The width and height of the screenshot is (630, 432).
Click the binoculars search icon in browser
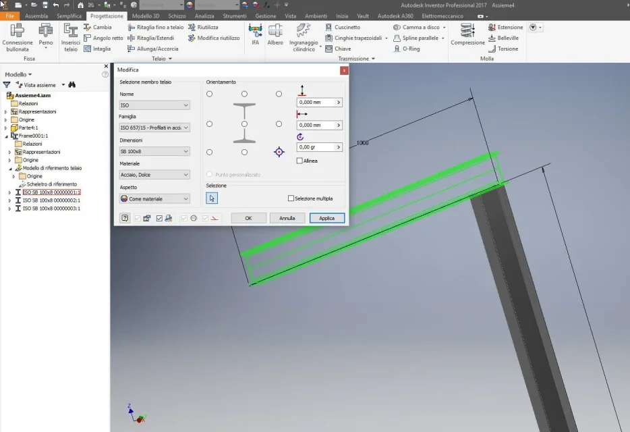click(72, 85)
